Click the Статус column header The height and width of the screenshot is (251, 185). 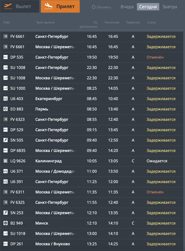pos(152,23)
